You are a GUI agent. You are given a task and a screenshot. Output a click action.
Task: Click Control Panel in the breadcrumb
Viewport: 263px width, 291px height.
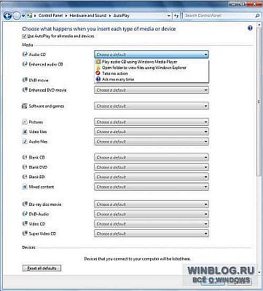[x=51, y=15]
